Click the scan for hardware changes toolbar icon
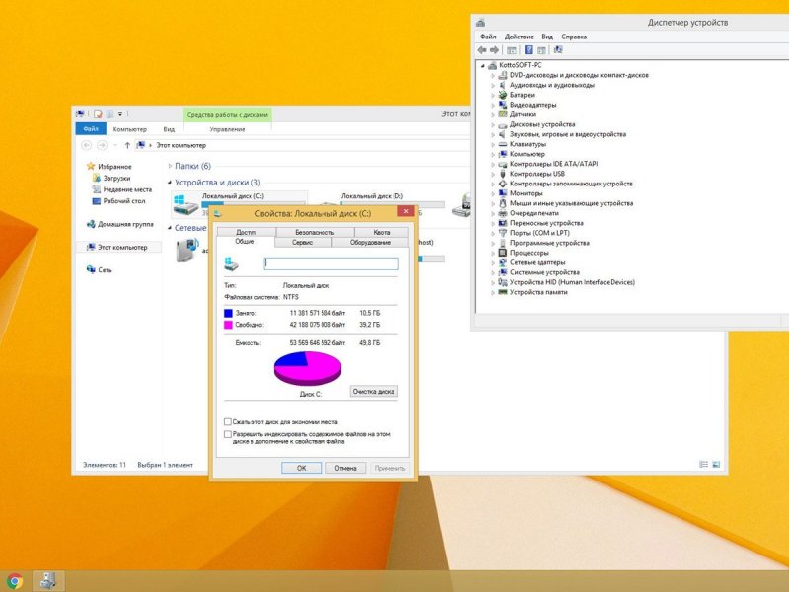Viewport: 789px width, 592px height. tap(558, 50)
